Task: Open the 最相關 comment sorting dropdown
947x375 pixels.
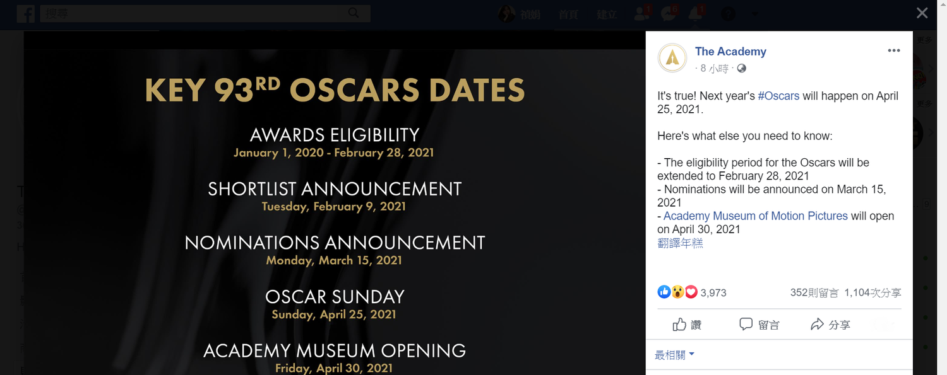Action: 675,355
